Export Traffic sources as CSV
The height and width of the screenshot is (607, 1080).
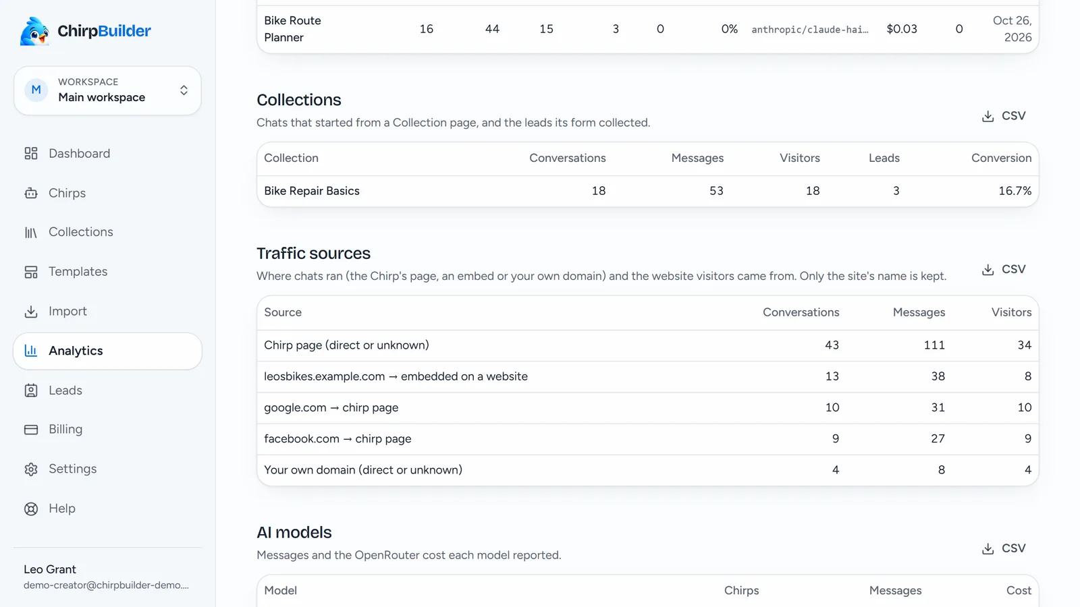click(x=1004, y=269)
